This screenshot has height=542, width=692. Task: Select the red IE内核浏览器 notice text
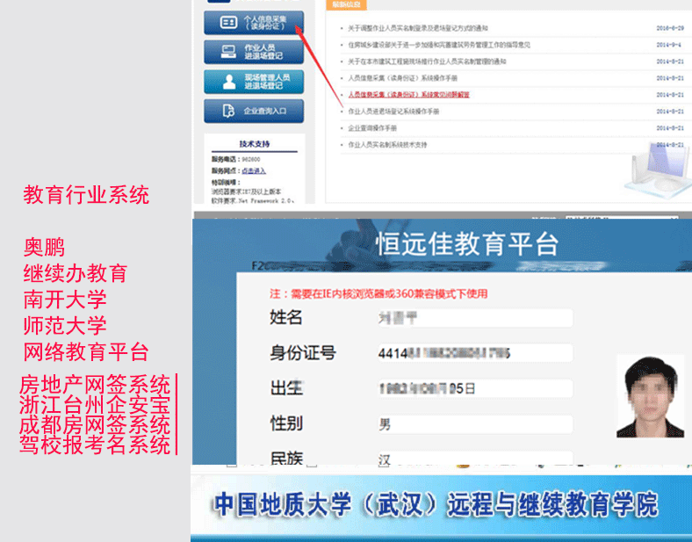[x=378, y=294]
